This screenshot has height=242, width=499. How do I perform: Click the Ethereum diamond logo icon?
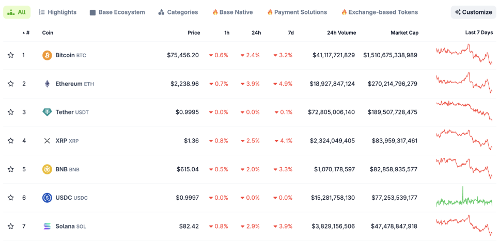47,84
